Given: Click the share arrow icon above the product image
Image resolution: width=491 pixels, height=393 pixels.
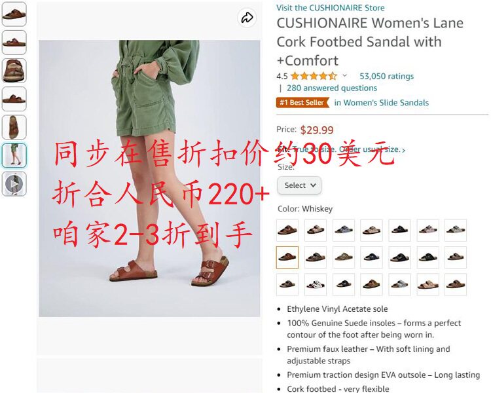Looking at the screenshot, I should click(247, 18).
